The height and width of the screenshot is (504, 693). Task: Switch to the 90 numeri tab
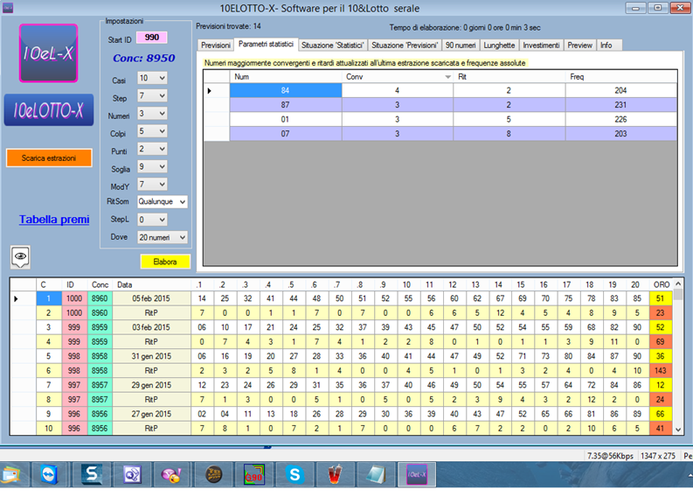461,45
